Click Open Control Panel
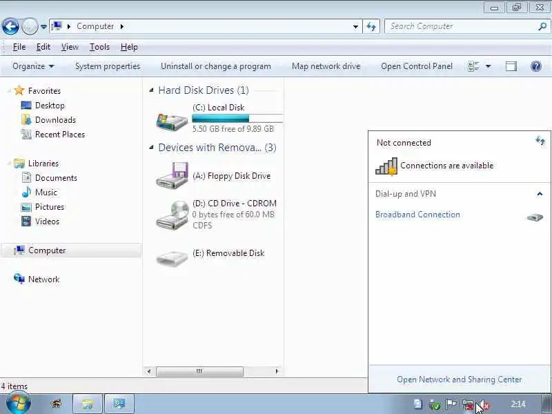 pyautogui.click(x=417, y=66)
